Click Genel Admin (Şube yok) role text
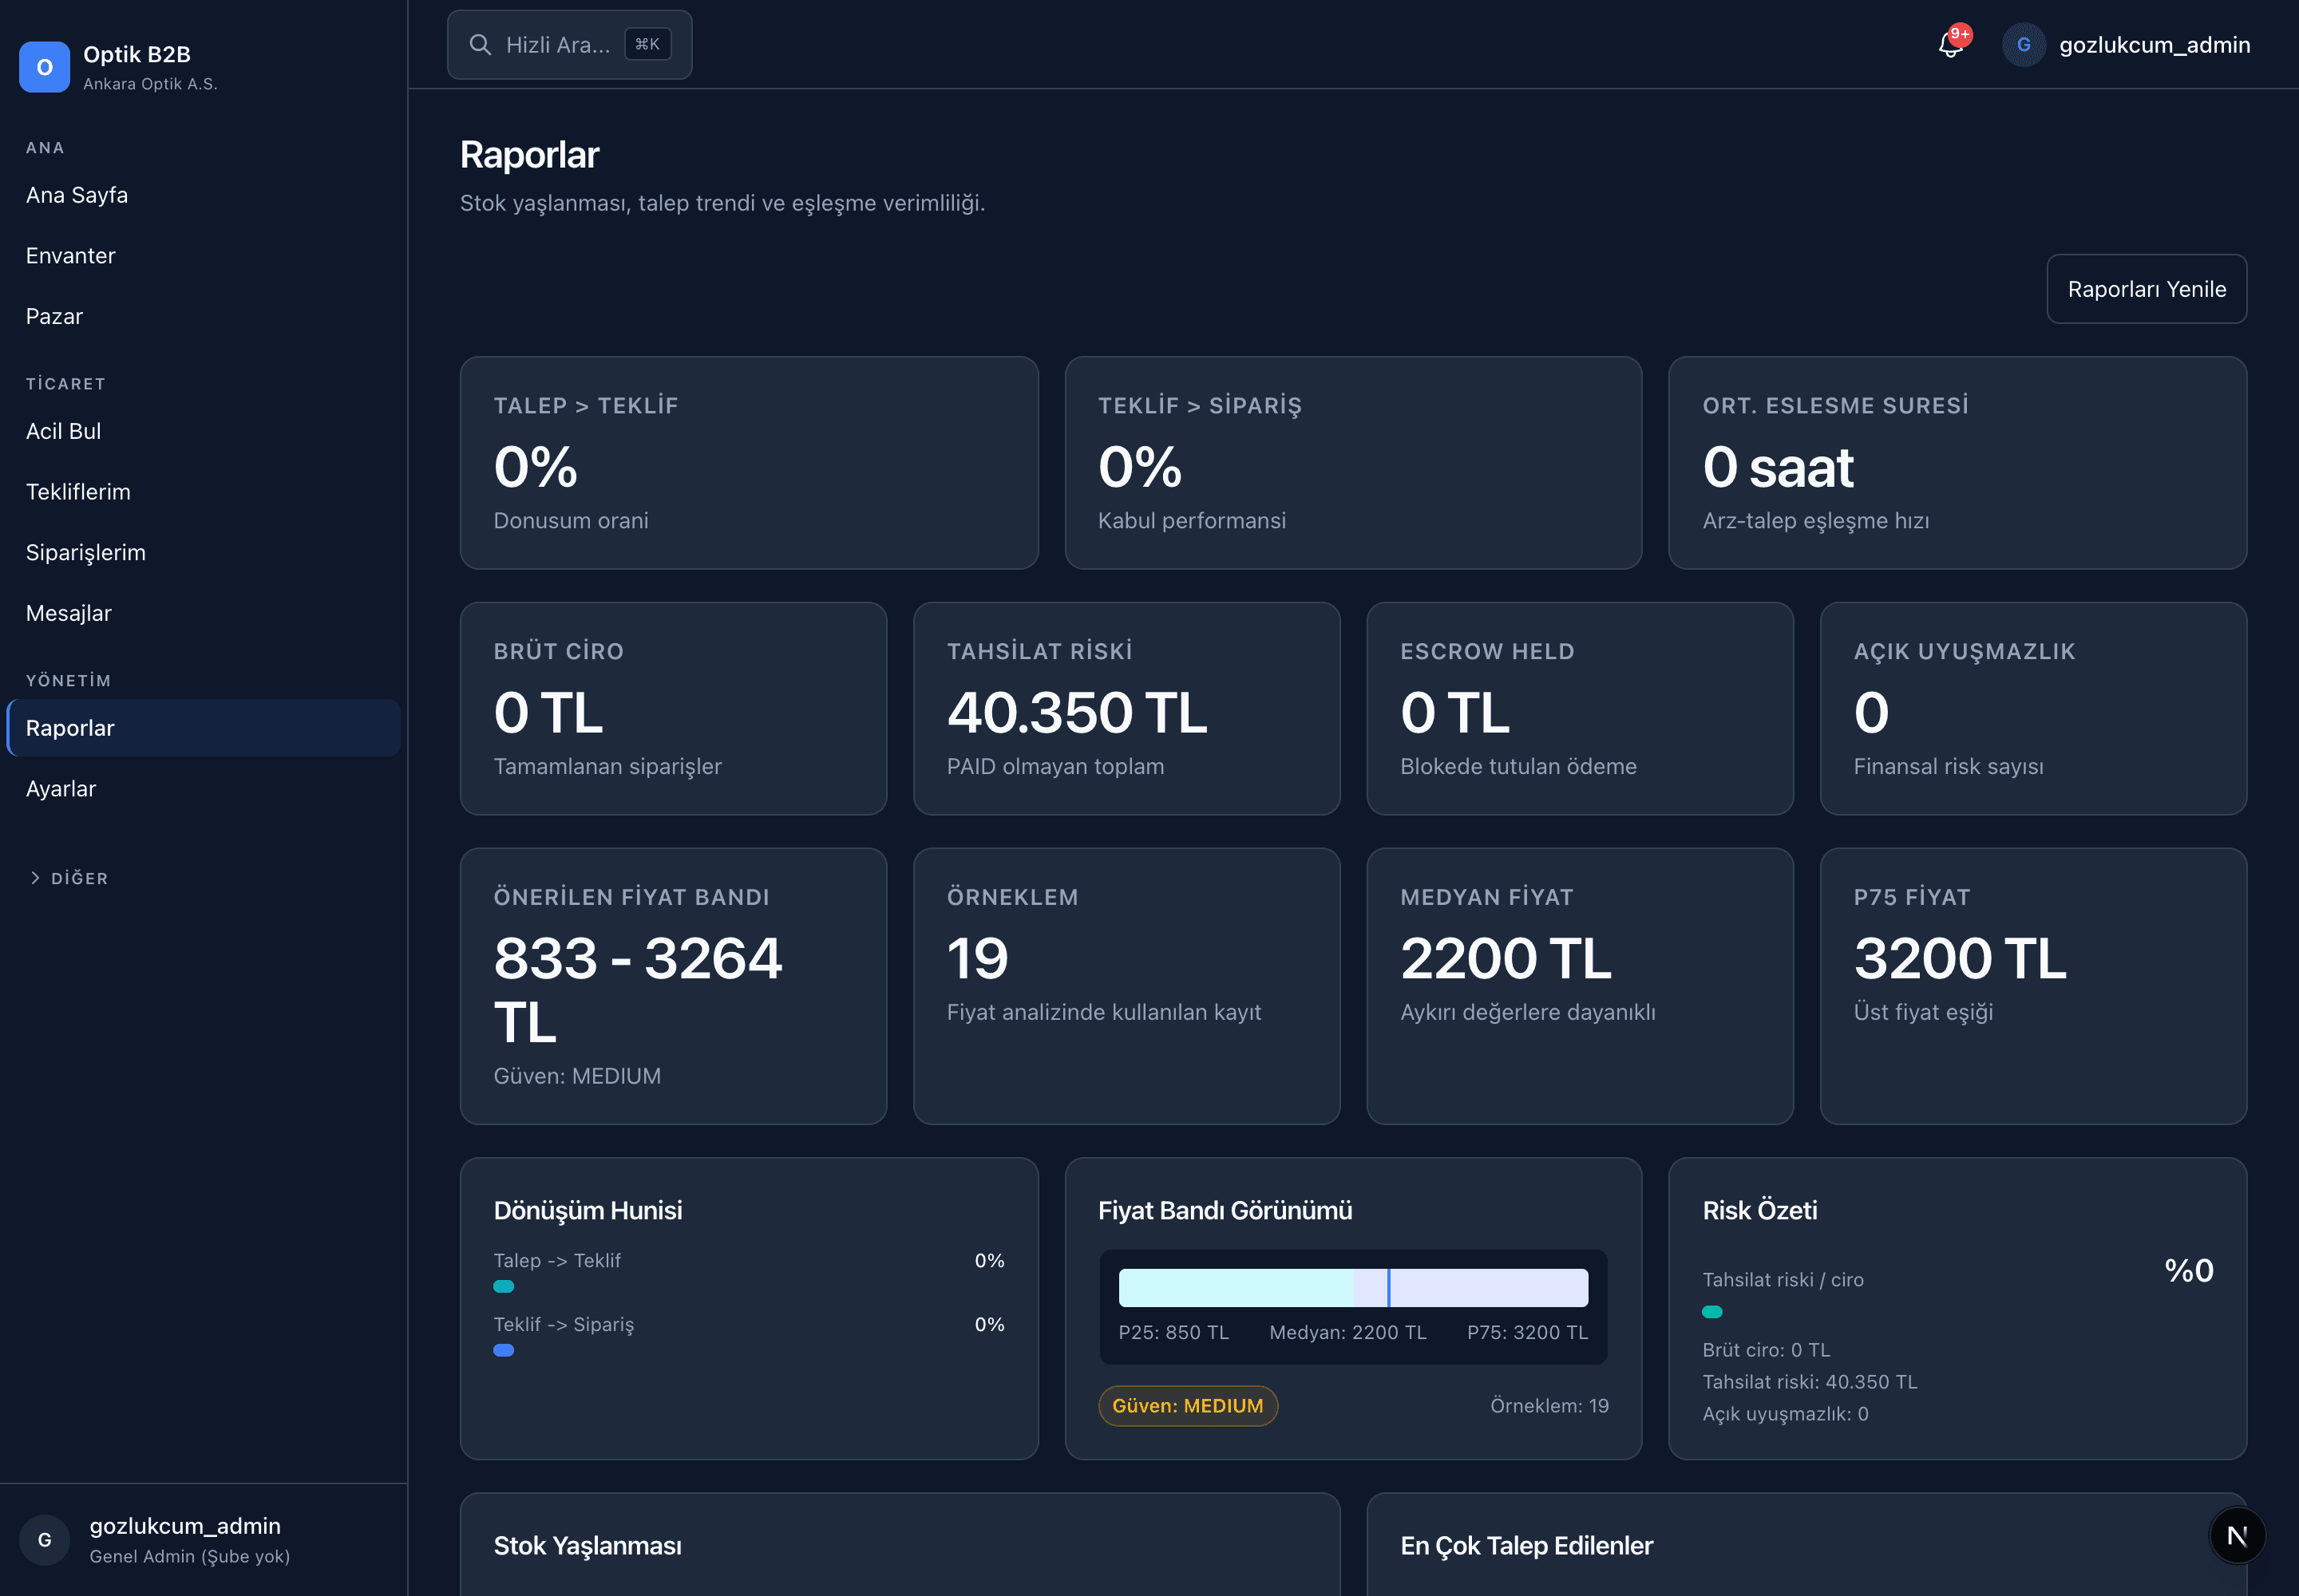This screenshot has height=1596, width=2299. (x=190, y=1557)
